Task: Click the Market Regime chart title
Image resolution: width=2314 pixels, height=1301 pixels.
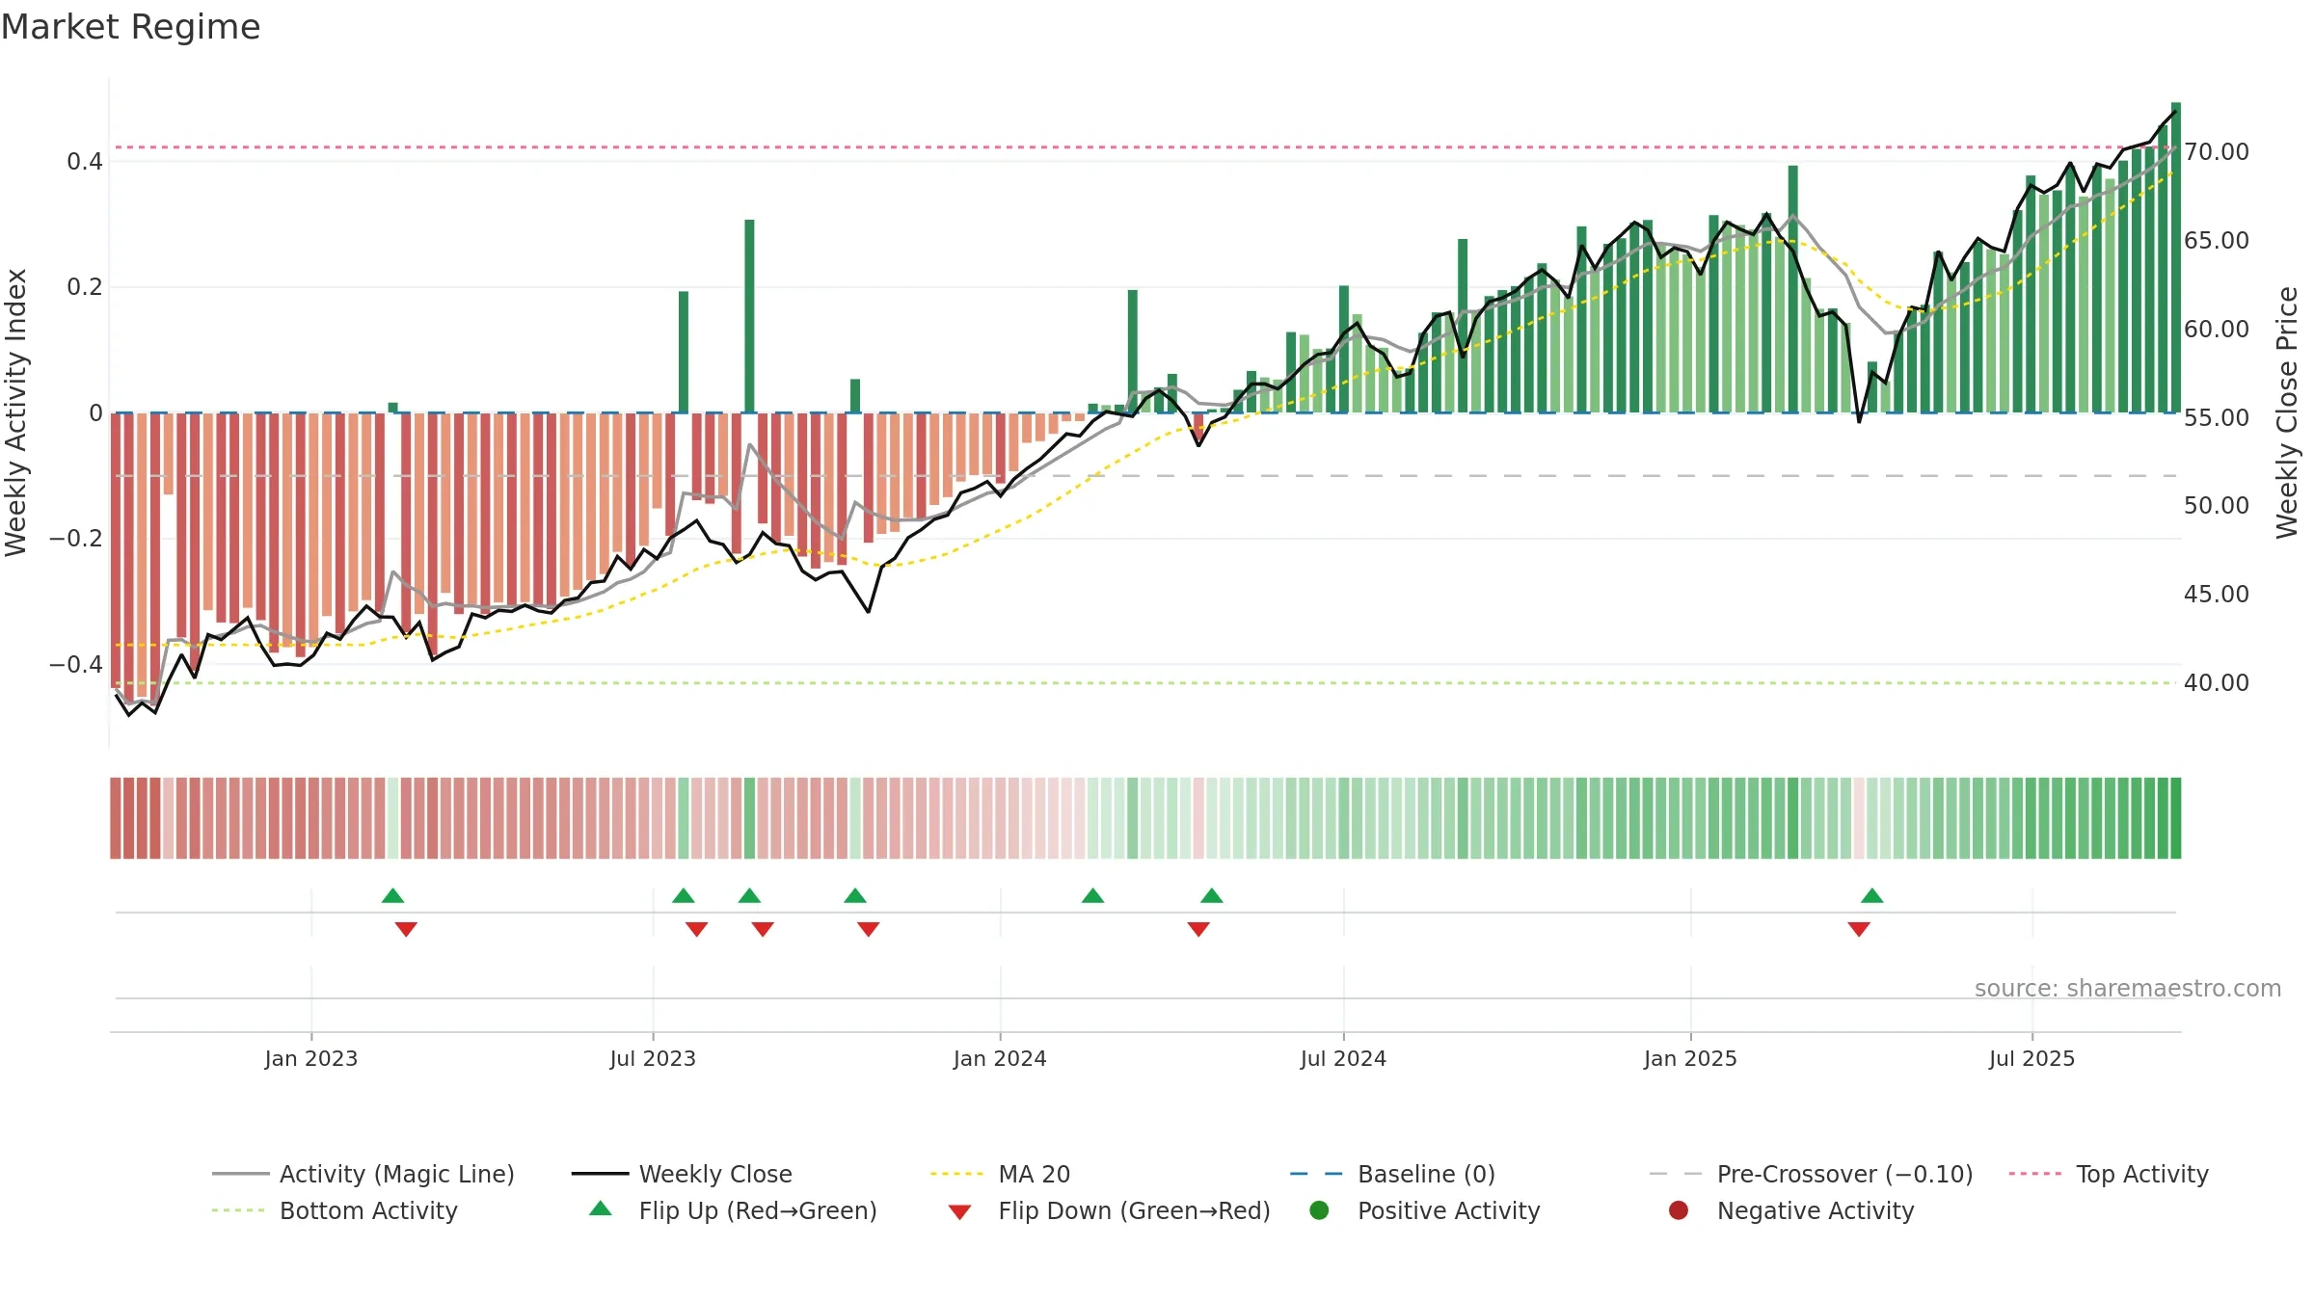Action: (130, 27)
